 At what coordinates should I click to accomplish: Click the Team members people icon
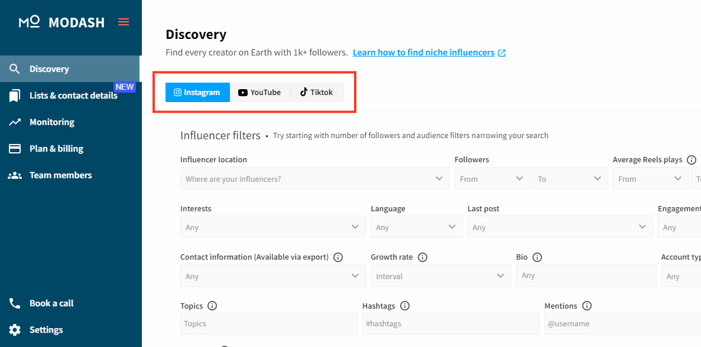pyautogui.click(x=15, y=175)
